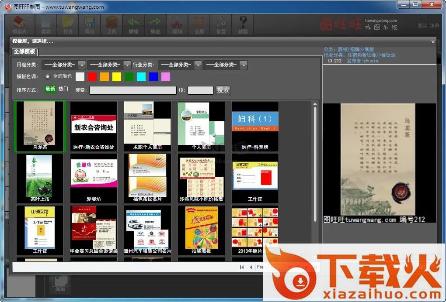Image resolution: width=446 pixels, height=302 pixels.
Task: Pick the green color swatch
Action: pyautogui.click(x=129, y=77)
